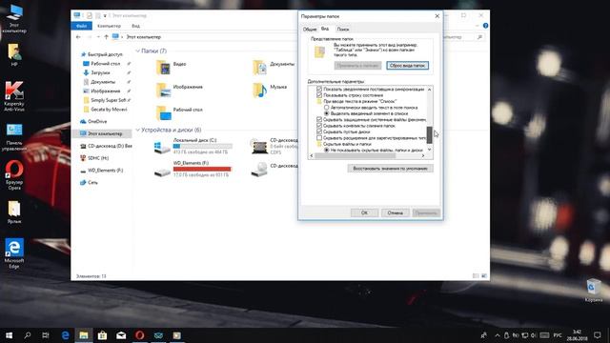Toggle Скрывать защищенные системные файлы checkbox
Image resolution: width=610 pixels, height=343 pixels.
coord(319,119)
